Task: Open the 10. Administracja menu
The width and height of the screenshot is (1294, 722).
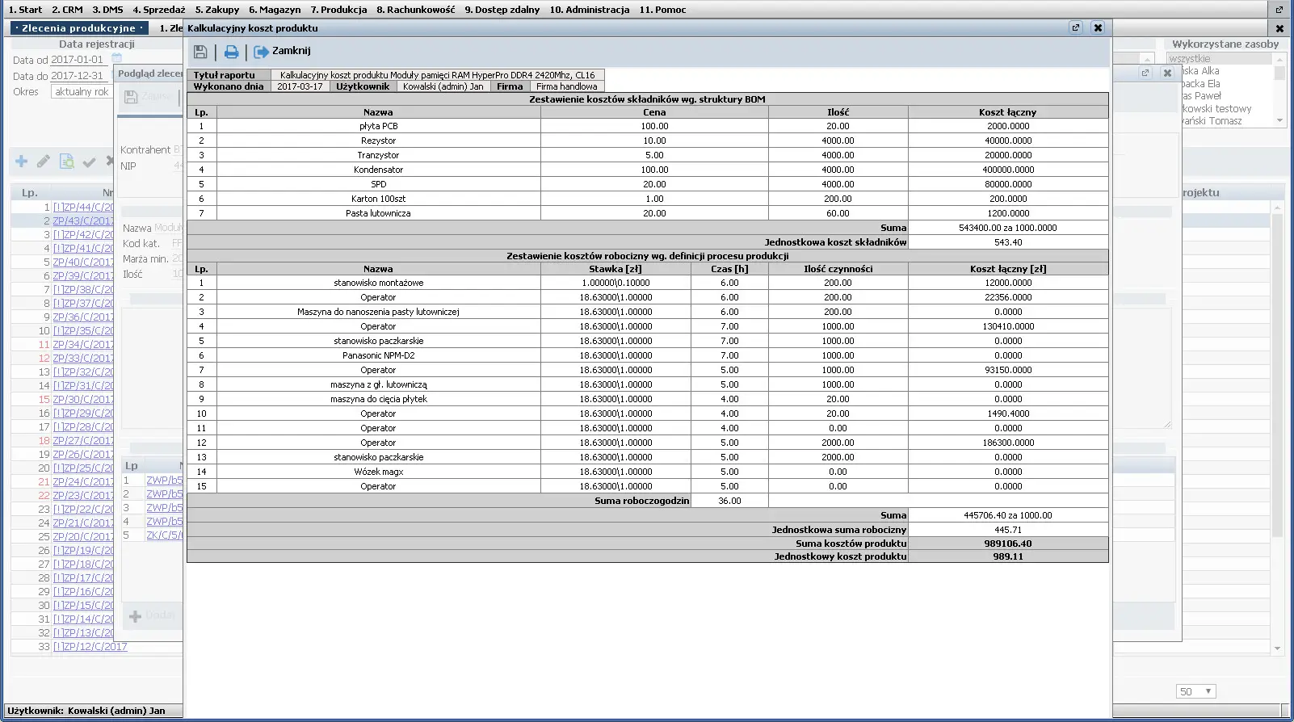Action: click(x=589, y=10)
